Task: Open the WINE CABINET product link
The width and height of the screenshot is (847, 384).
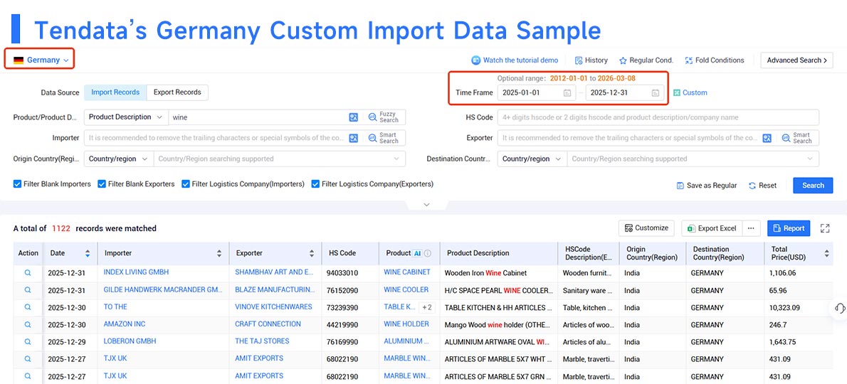Action: (x=407, y=272)
